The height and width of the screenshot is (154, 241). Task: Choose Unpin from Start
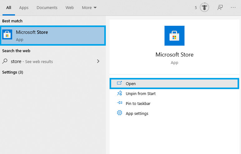[x=140, y=93]
